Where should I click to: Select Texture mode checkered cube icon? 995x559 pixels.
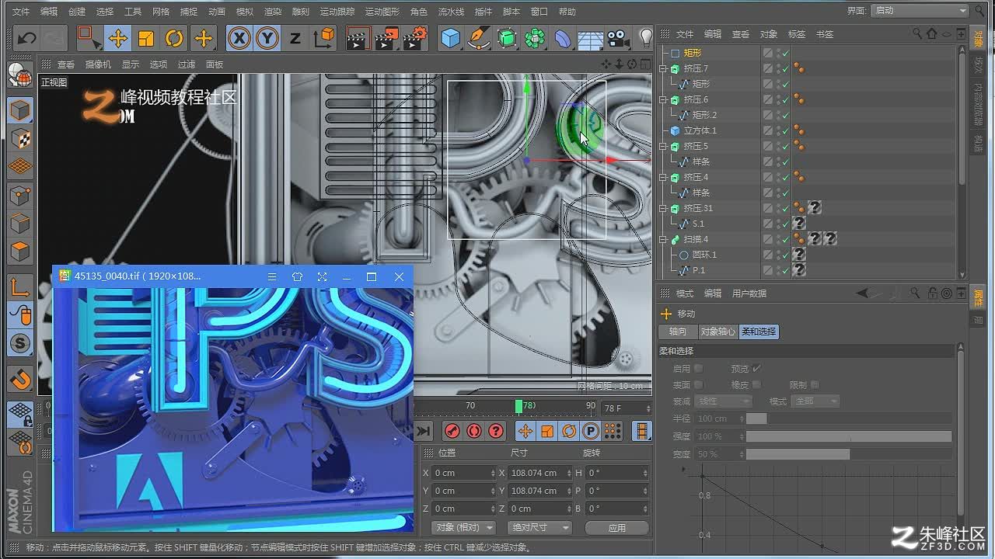[19, 138]
